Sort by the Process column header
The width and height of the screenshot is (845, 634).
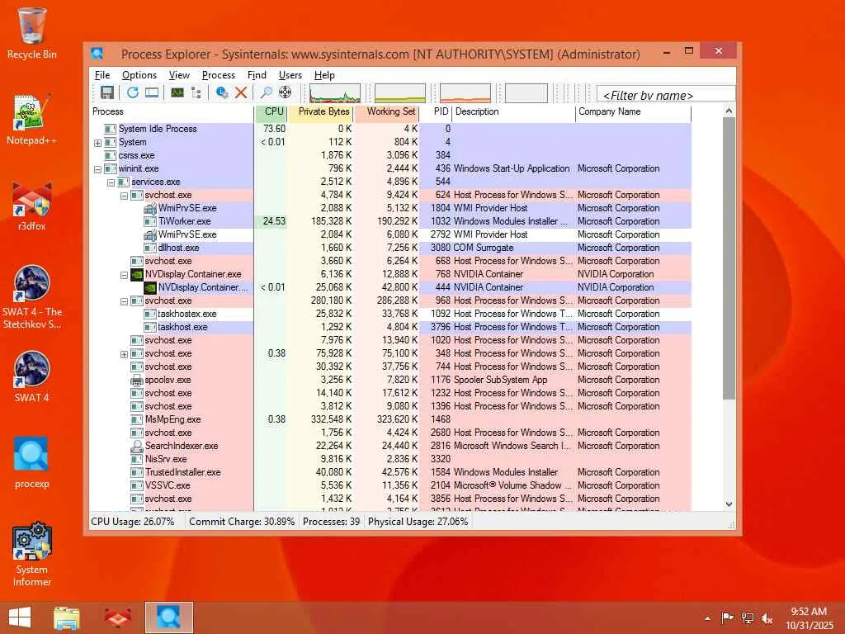pos(172,111)
